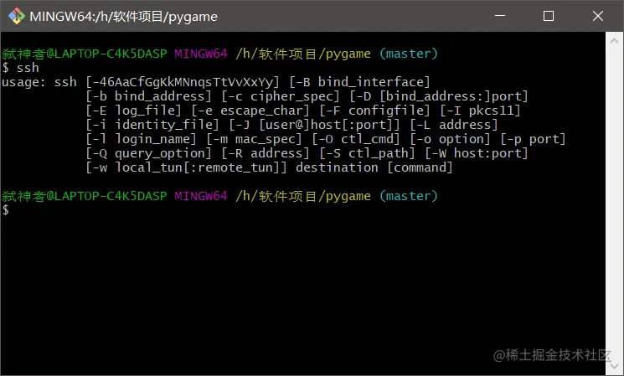Click the '/h/软件项目/pygame' path in the first prompt
Screen dimensions: 624x376
(303, 54)
